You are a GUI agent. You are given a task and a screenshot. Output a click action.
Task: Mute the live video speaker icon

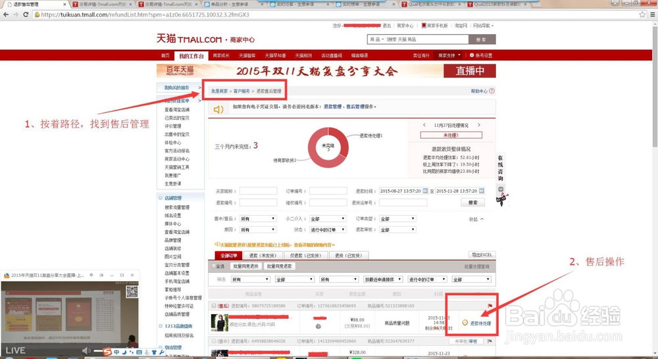(x=86, y=350)
